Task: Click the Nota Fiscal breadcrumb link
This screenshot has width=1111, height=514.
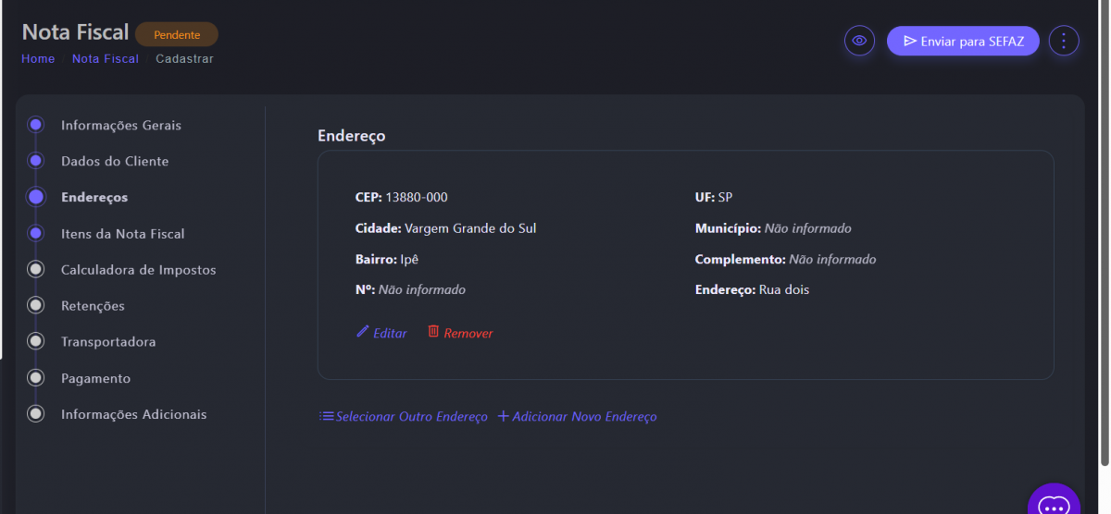Action: click(x=106, y=59)
